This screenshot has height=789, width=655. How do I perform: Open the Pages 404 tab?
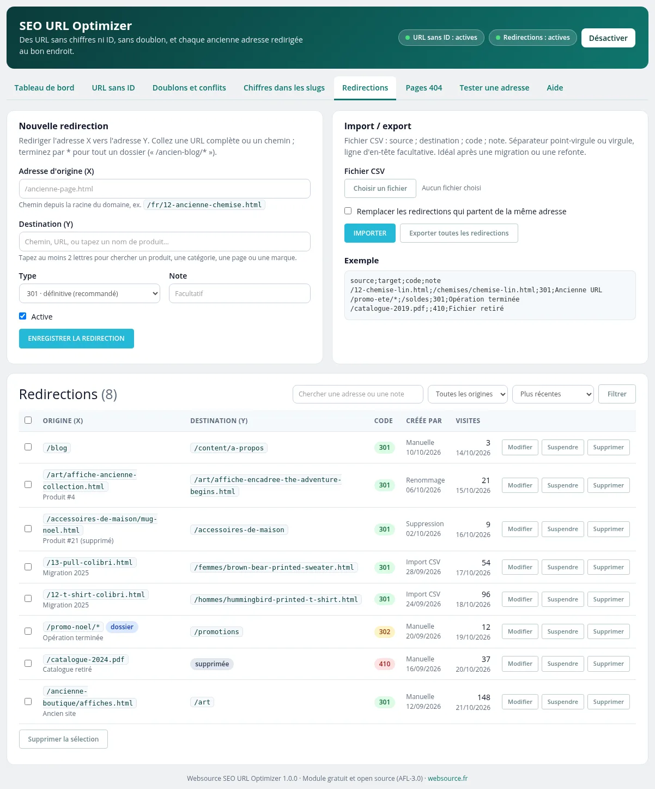click(424, 88)
